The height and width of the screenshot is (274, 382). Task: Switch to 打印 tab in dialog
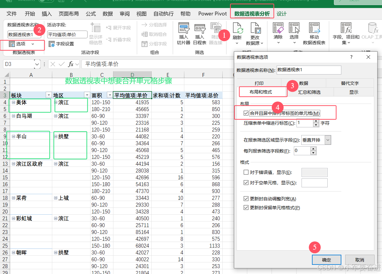tap(259, 83)
